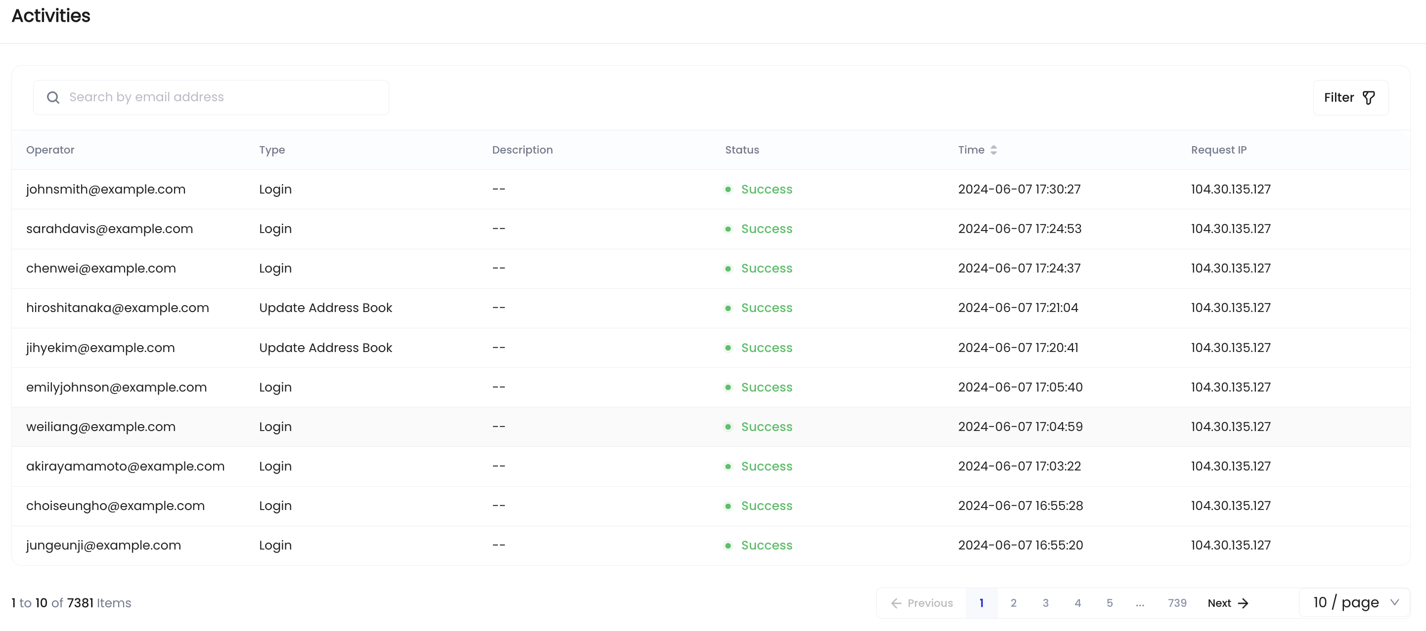The width and height of the screenshot is (1426, 631).
Task: Click time 2024-06-07 17:04:59
Action: pos(1020,427)
